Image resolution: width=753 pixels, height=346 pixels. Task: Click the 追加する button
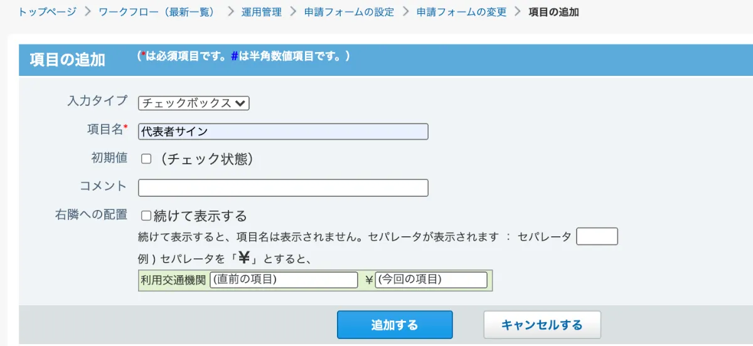(x=395, y=325)
